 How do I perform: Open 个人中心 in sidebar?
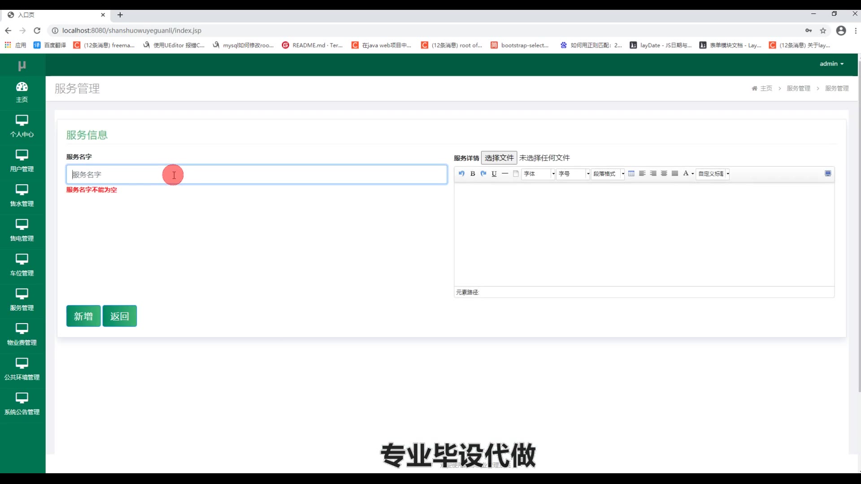[x=22, y=127]
